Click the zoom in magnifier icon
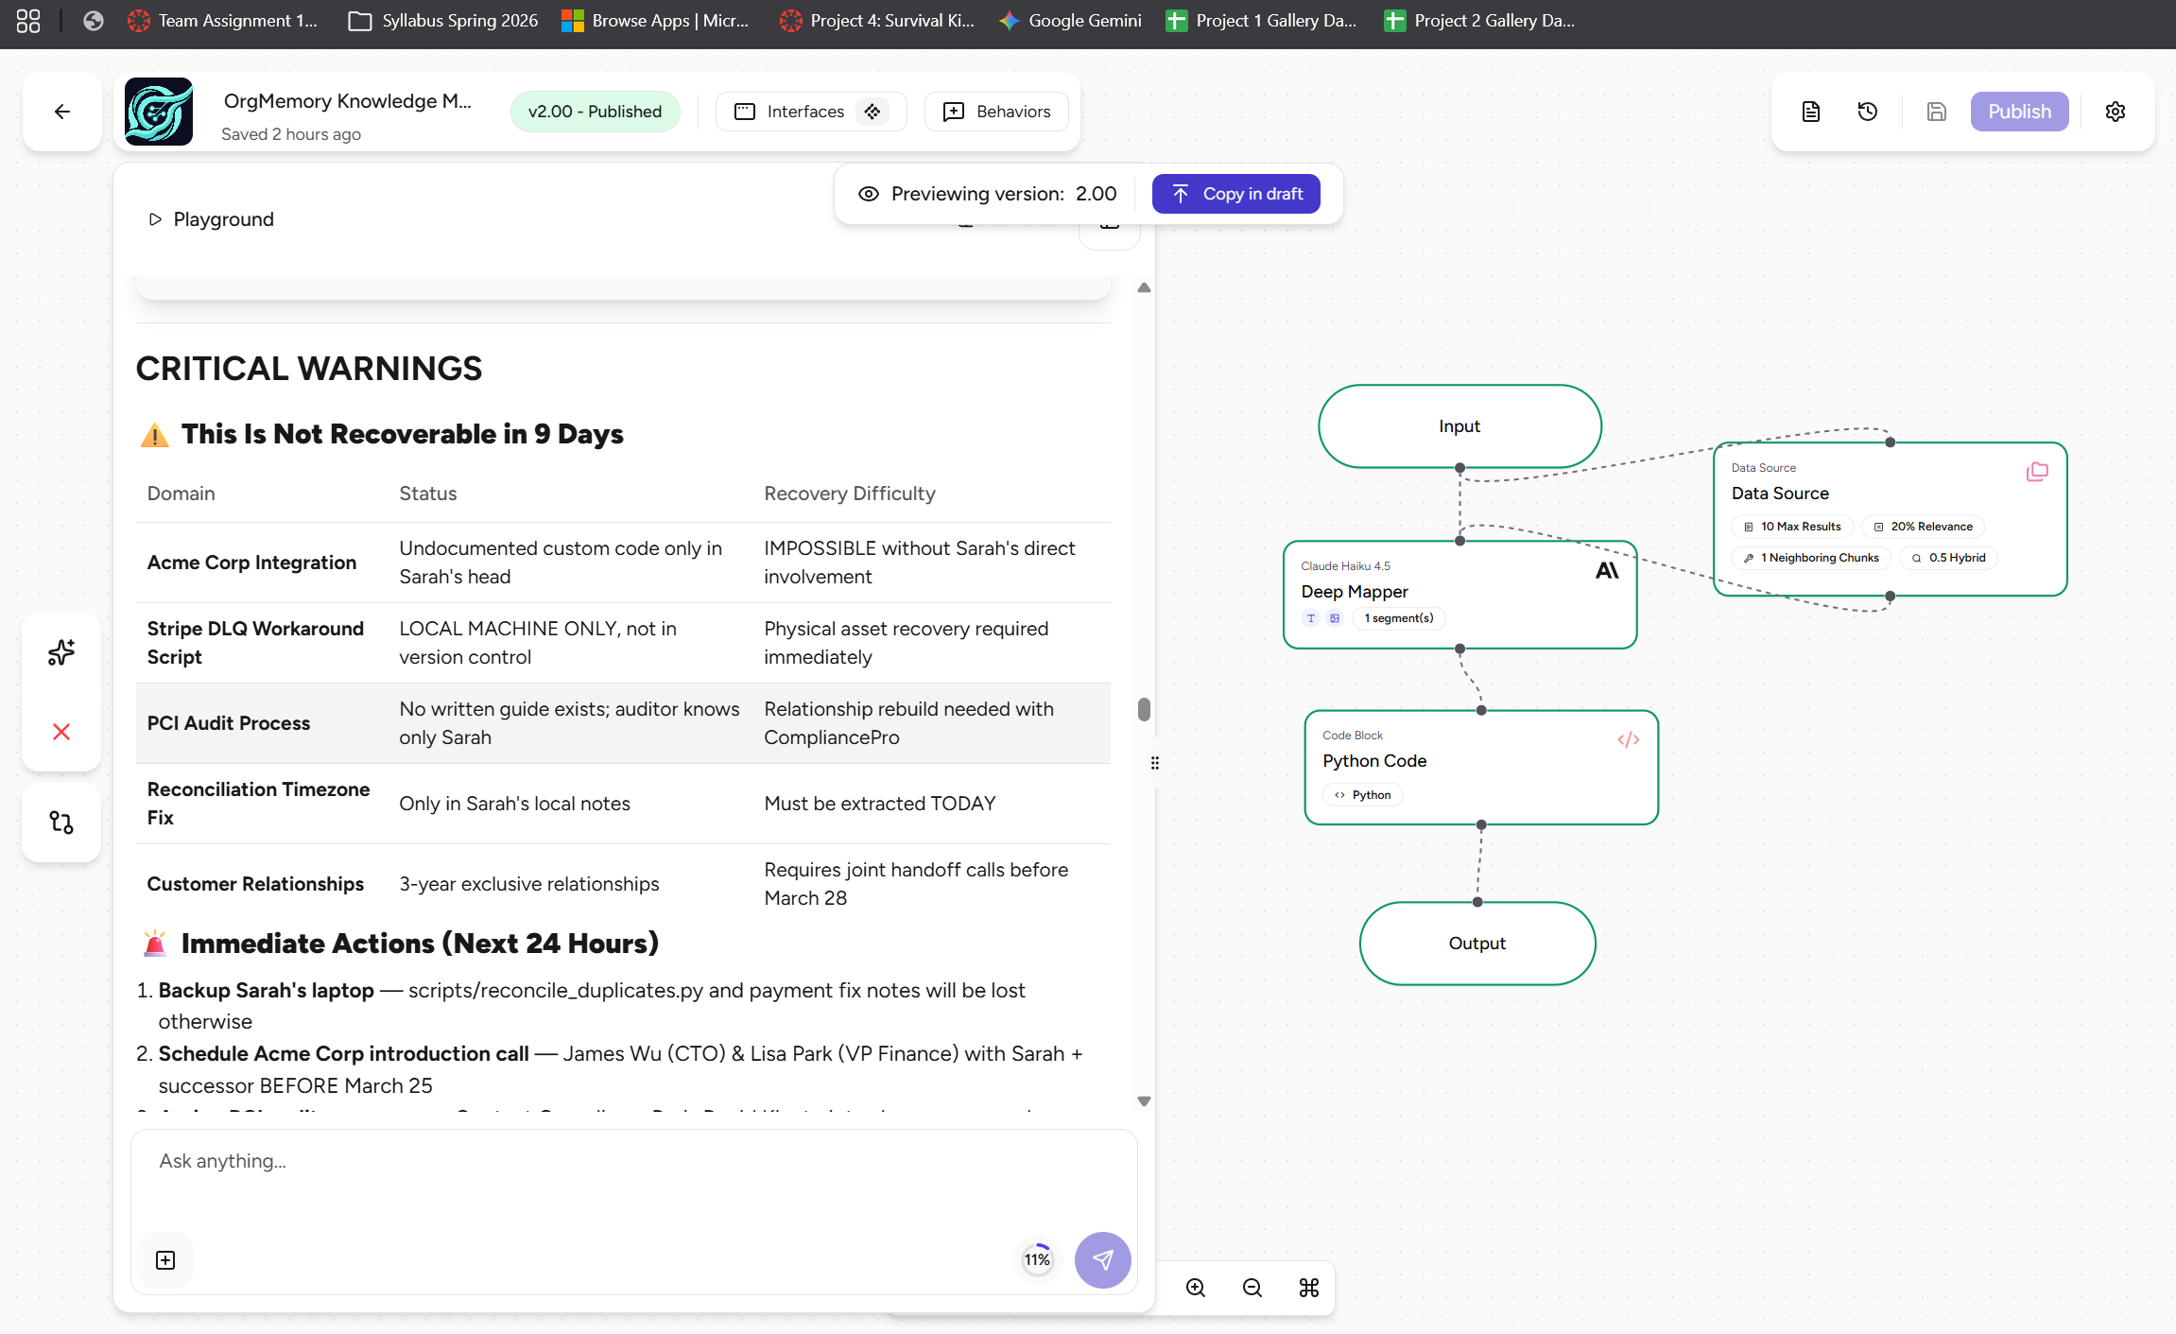The width and height of the screenshot is (2176, 1334). pyautogui.click(x=1196, y=1288)
